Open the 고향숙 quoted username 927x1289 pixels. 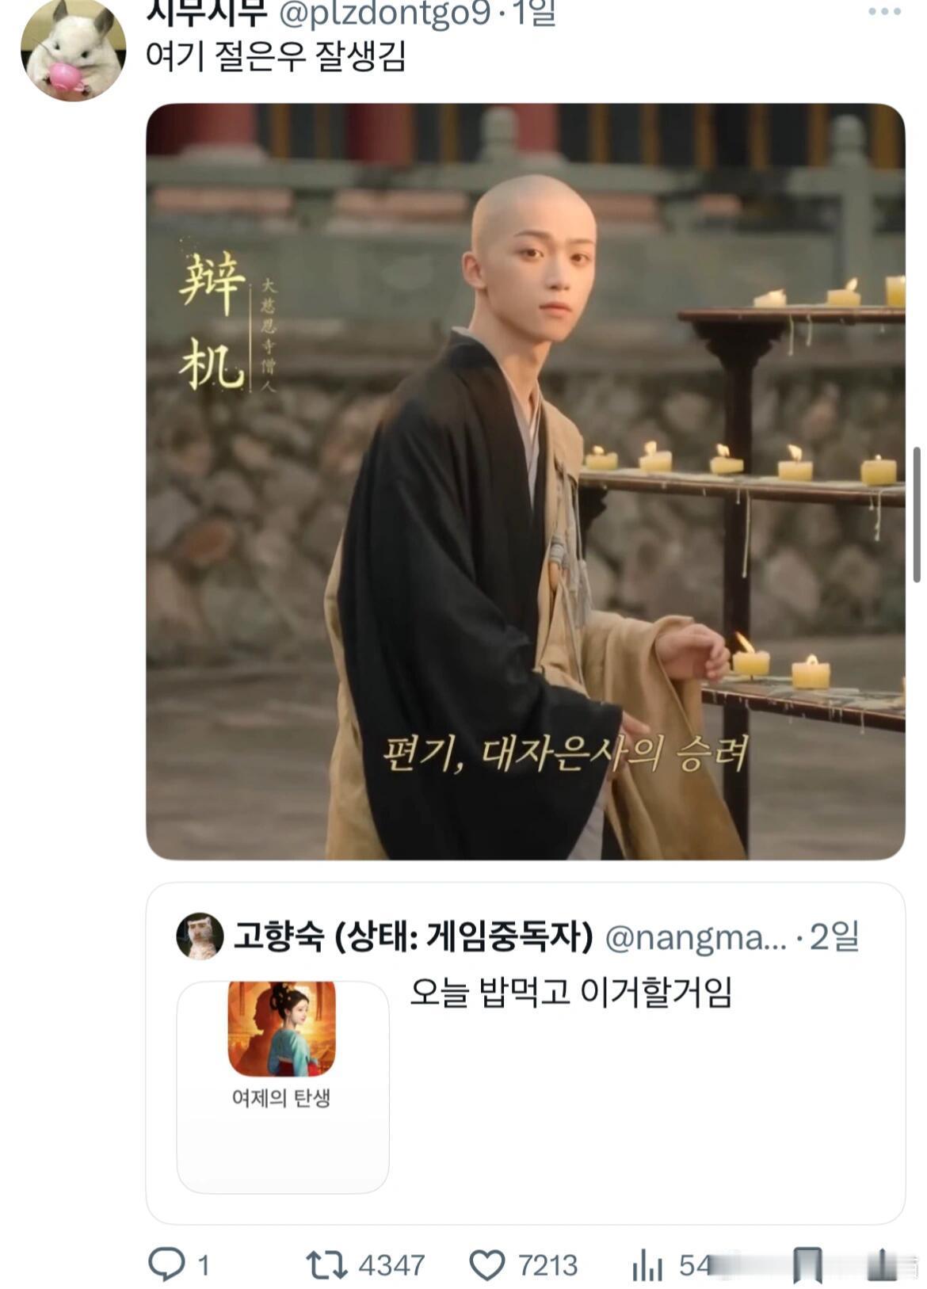click(412, 936)
